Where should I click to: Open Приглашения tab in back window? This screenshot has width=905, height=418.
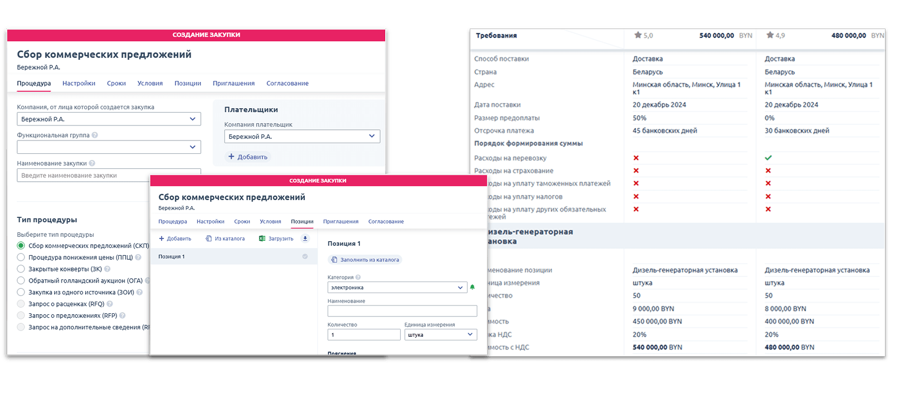click(x=233, y=84)
